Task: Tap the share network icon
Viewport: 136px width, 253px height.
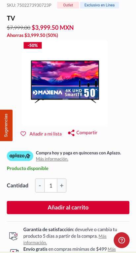Action: (71, 133)
